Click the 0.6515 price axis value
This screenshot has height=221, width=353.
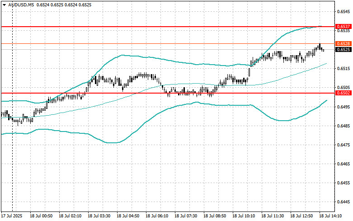point(344,68)
